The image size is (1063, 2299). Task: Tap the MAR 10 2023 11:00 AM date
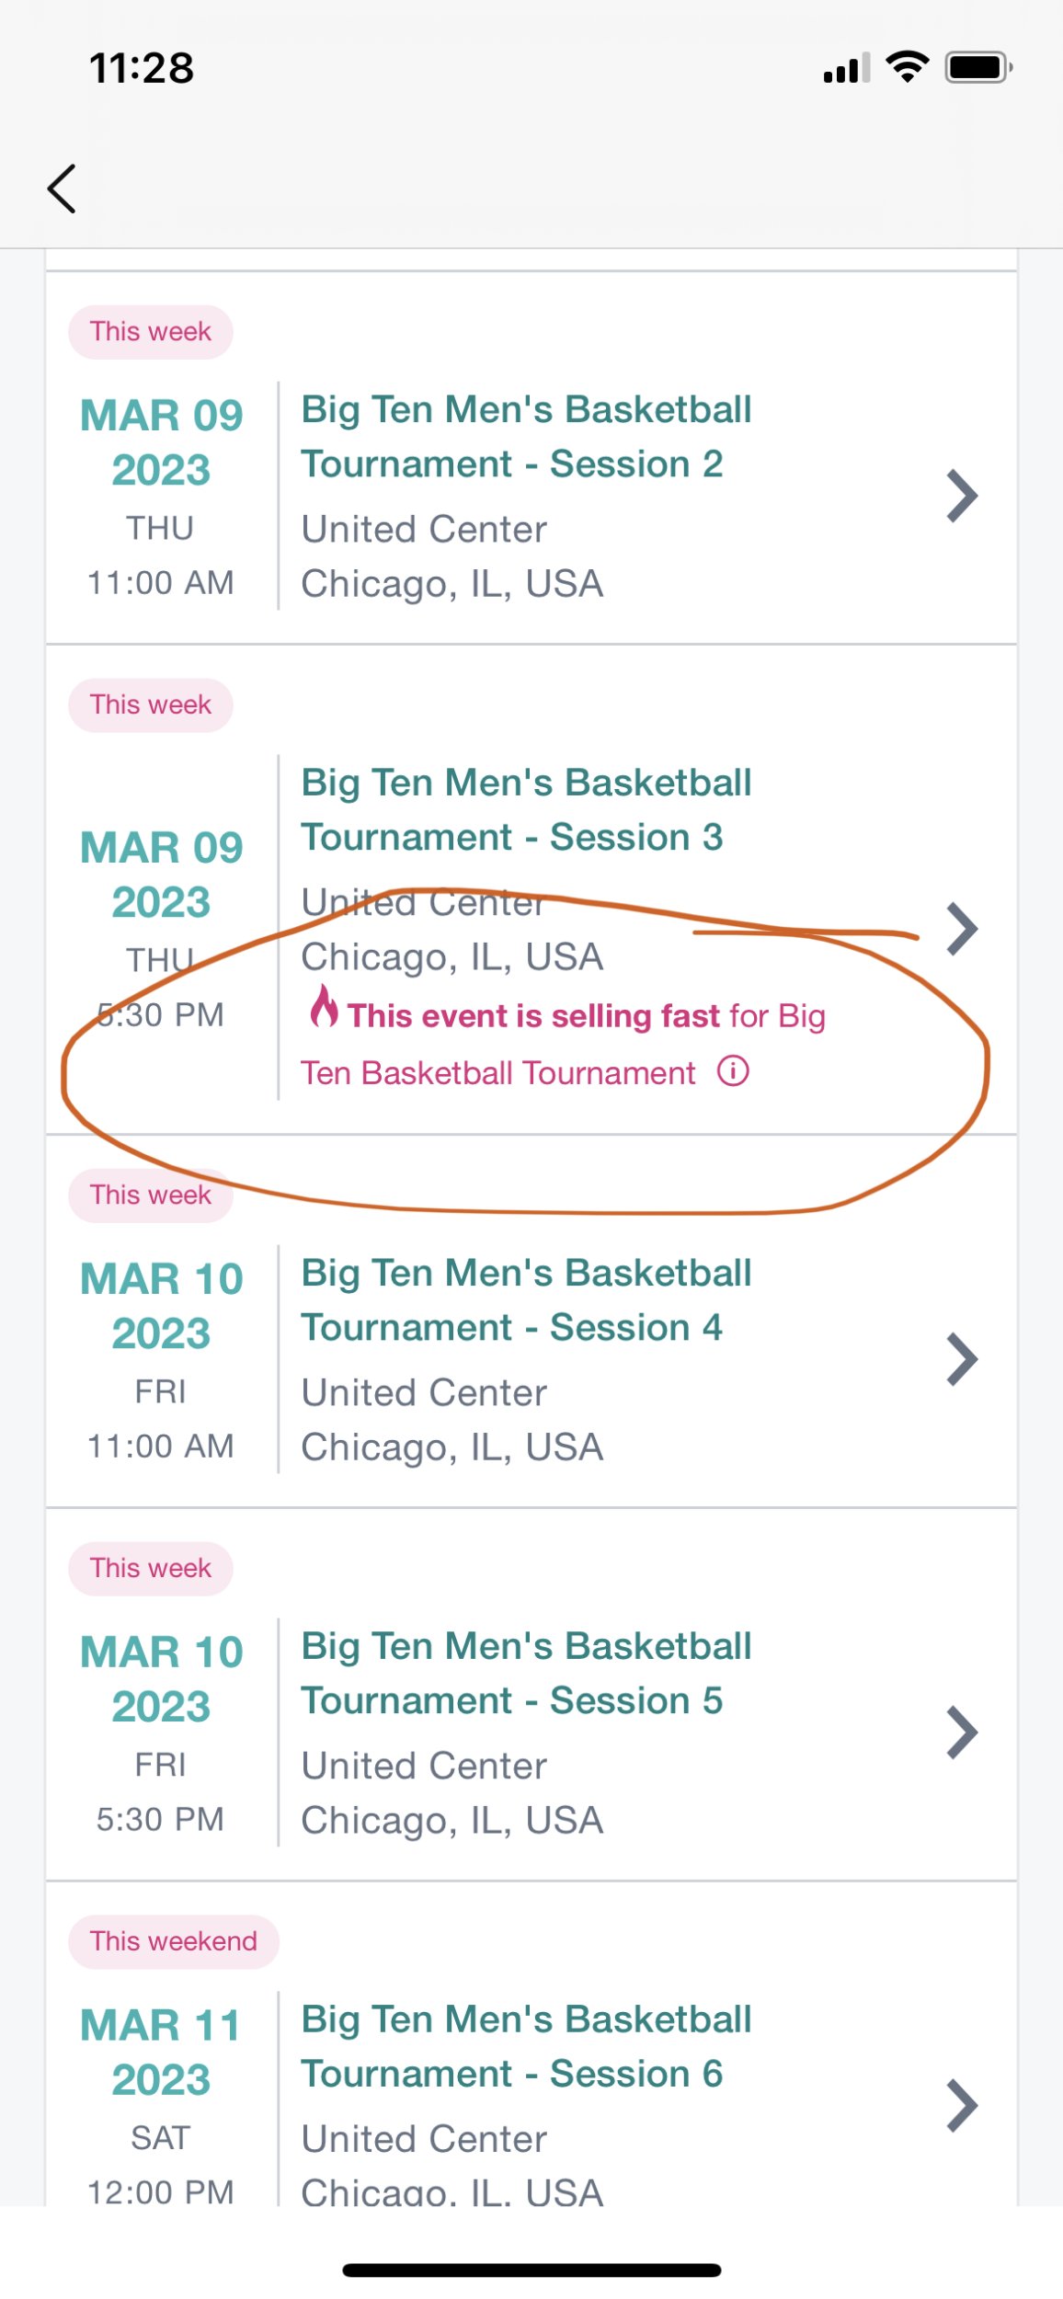click(x=161, y=1361)
